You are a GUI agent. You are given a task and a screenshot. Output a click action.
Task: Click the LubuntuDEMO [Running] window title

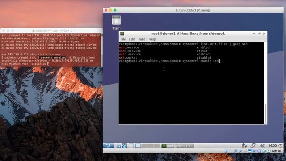pos(193,10)
